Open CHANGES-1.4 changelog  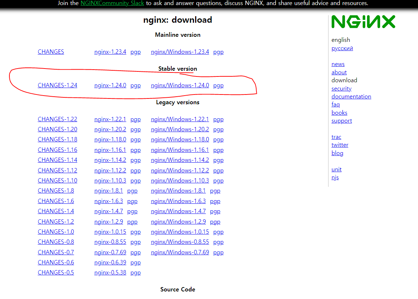[56, 211]
